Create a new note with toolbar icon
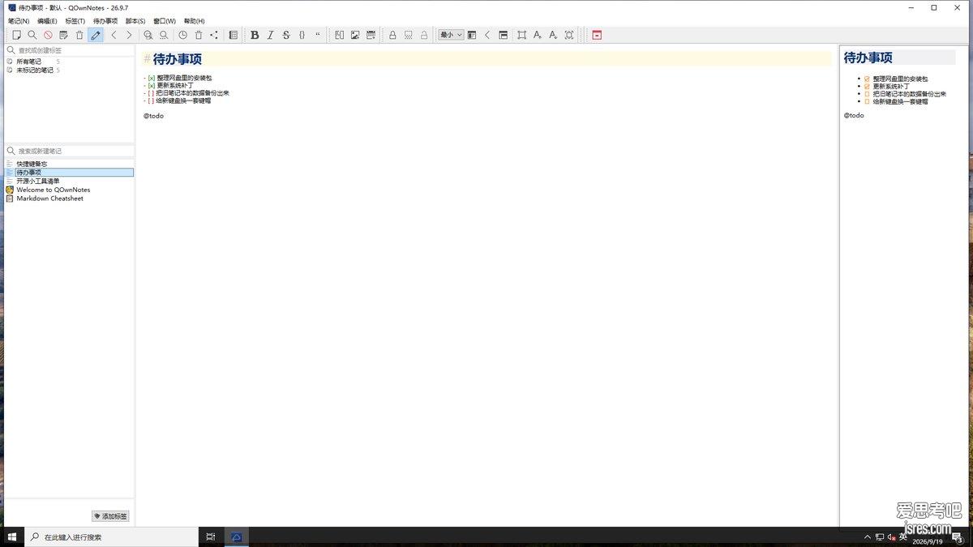973x547 pixels. click(17, 35)
